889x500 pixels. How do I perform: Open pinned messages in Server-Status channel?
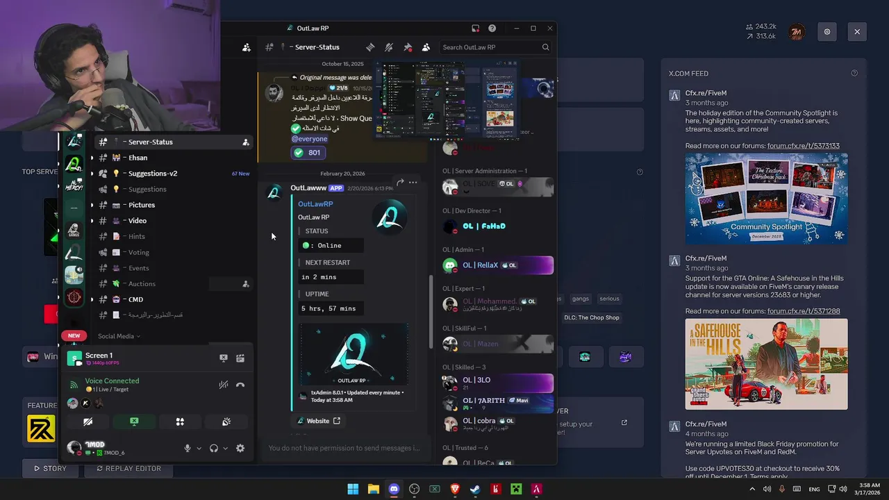pos(408,47)
